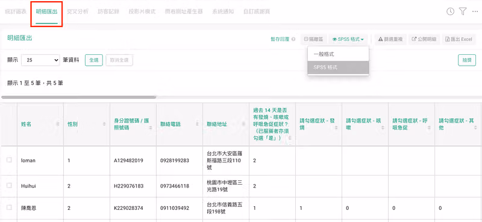Open the 訪客記錄 tab
This screenshot has width=482, height=222.
tap(108, 11)
